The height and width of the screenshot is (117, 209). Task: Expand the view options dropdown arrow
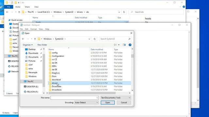tap(119, 45)
